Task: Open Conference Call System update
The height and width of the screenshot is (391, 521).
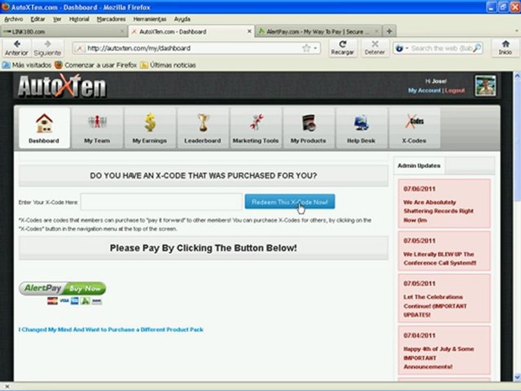Action: click(444, 251)
